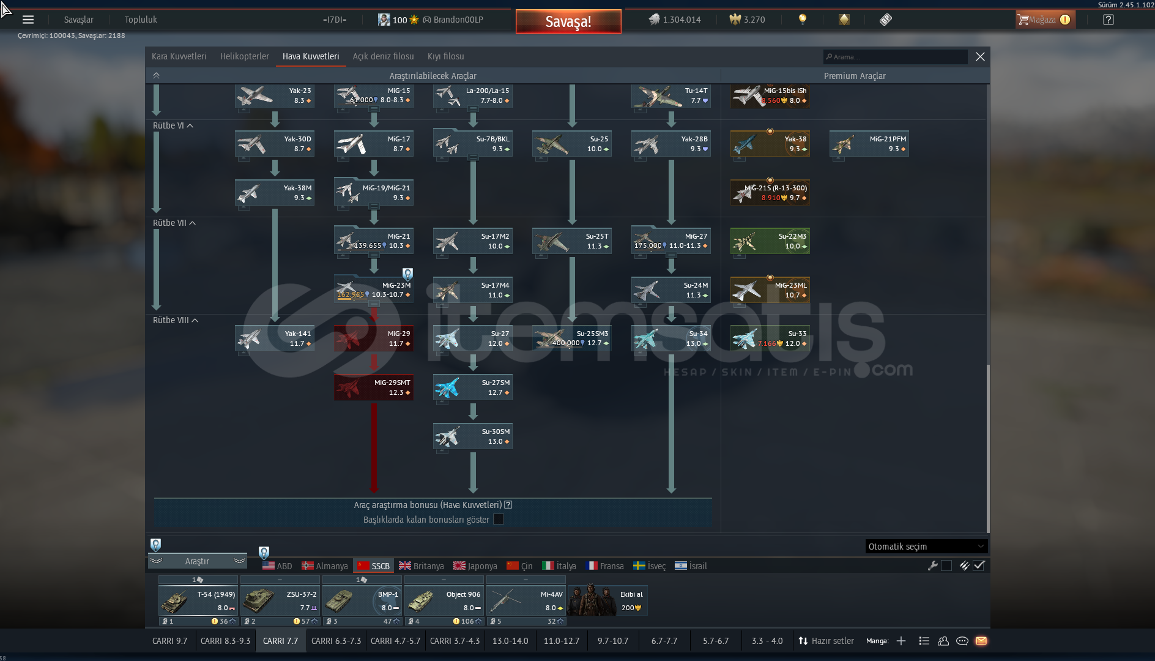This screenshot has height=661, width=1155.
Task: Expand the Su-7B/BKL vehicle group
Action: pos(473,158)
